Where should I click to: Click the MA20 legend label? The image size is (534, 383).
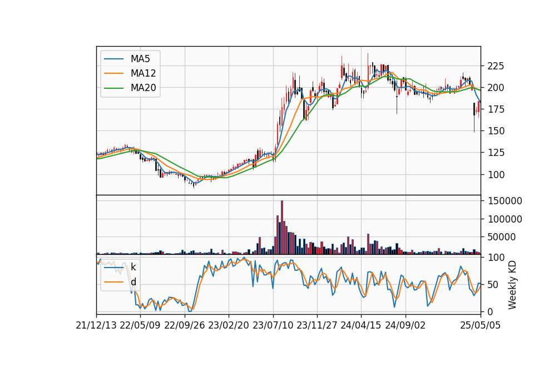point(143,88)
